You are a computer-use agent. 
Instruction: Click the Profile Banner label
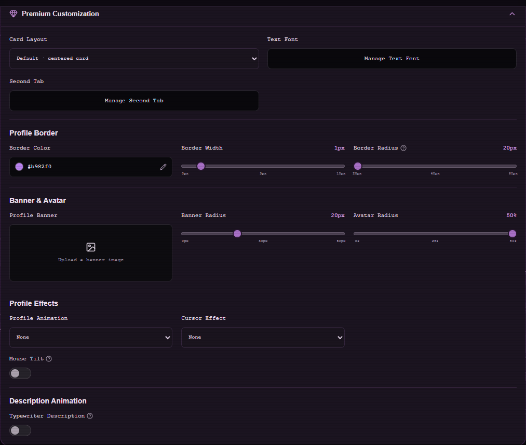click(33, 215)
